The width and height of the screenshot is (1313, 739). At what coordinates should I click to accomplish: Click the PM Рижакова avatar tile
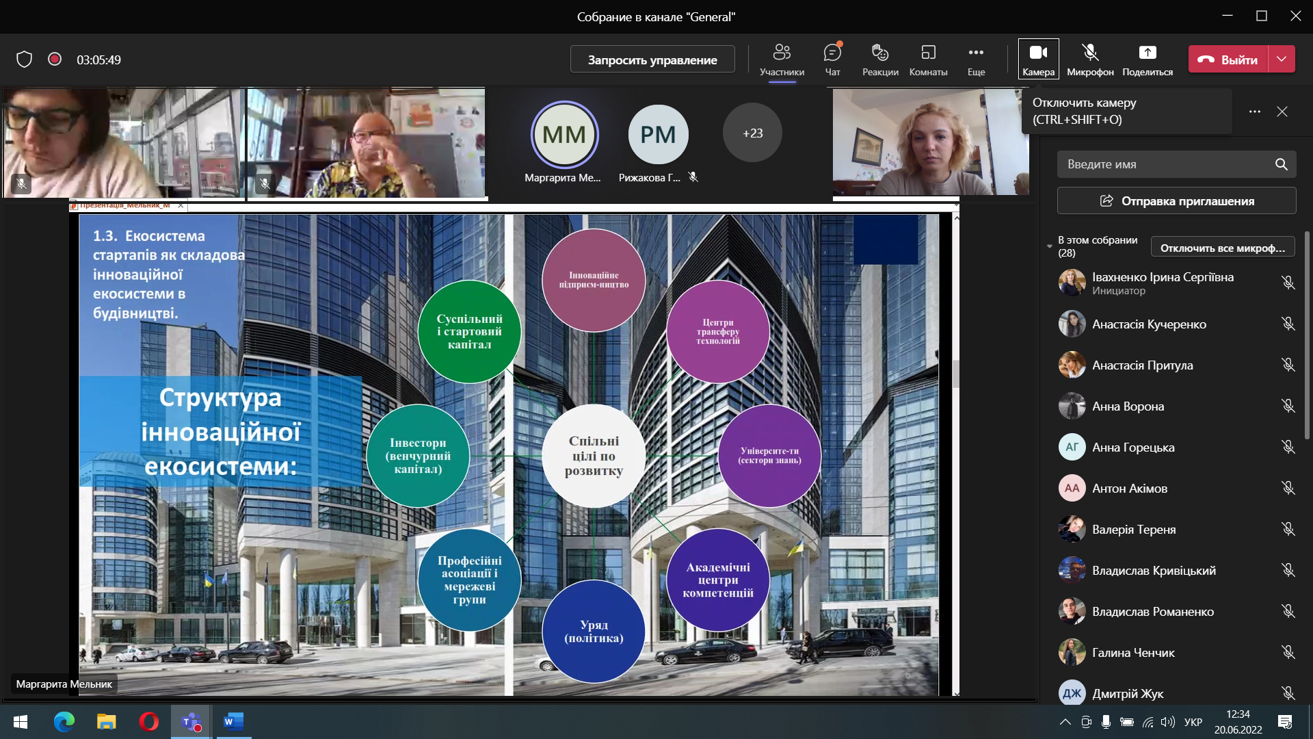pos(658,135)
